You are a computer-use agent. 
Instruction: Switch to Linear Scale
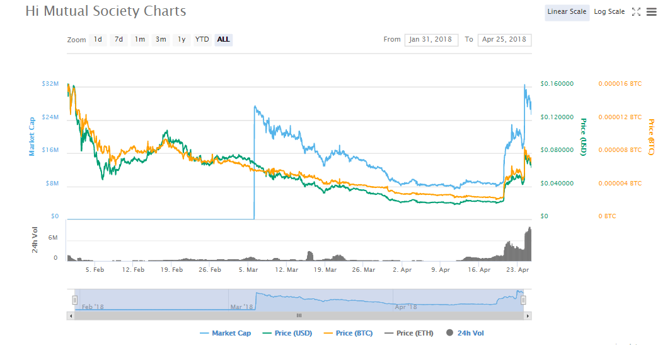[567, 12]
